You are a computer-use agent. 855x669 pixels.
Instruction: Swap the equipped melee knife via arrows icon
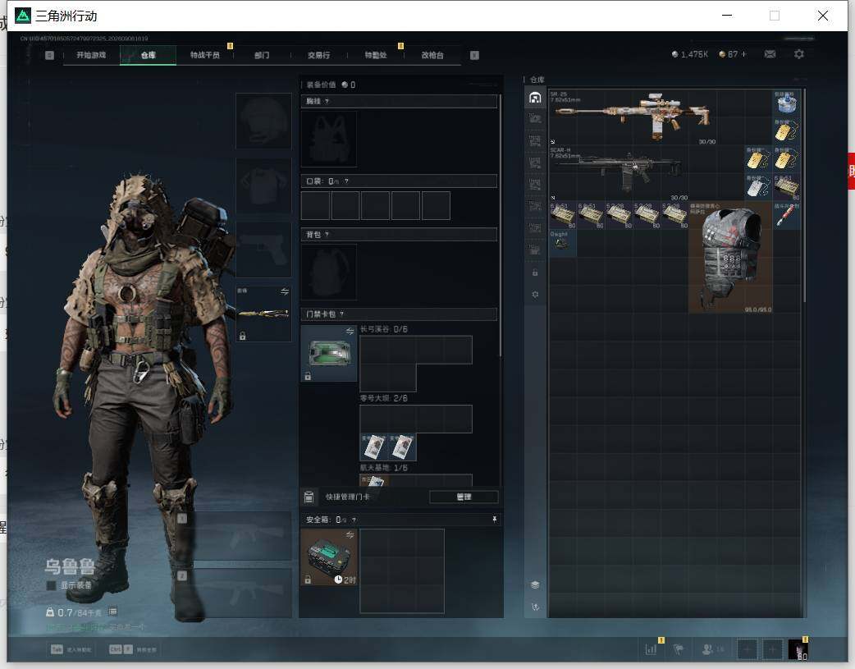pyautogui.click(x=285, y=291)
